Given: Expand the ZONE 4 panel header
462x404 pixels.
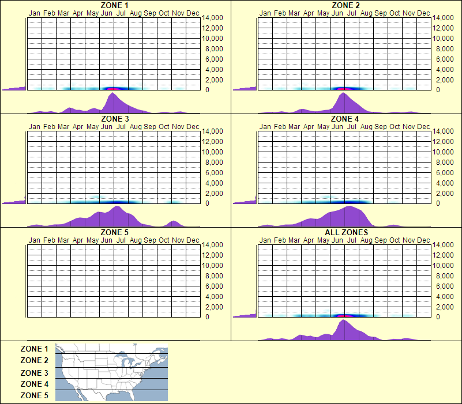Looking at the screenshot, I should pos(345,118).
